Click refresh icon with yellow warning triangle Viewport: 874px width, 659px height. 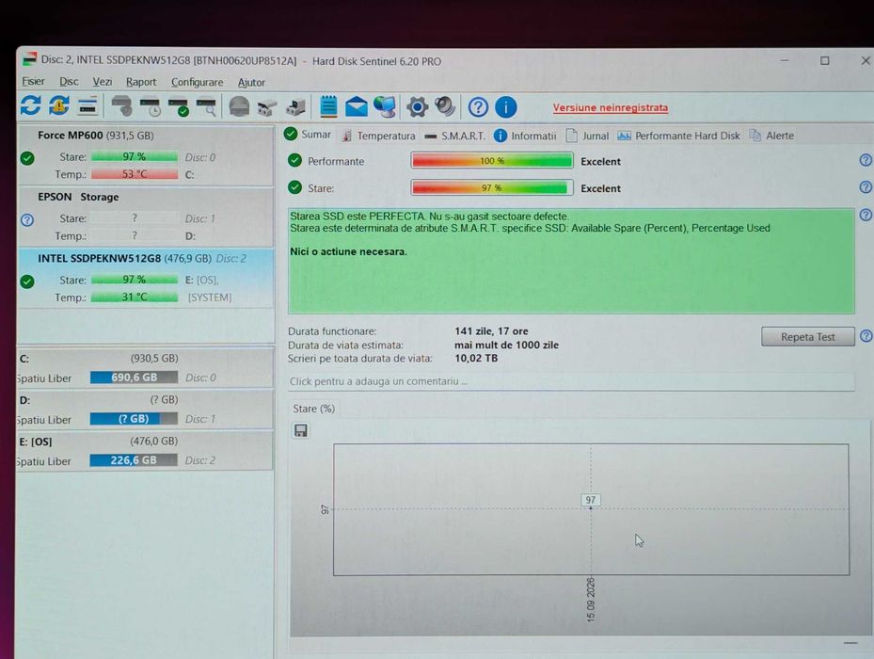[59, 105]
